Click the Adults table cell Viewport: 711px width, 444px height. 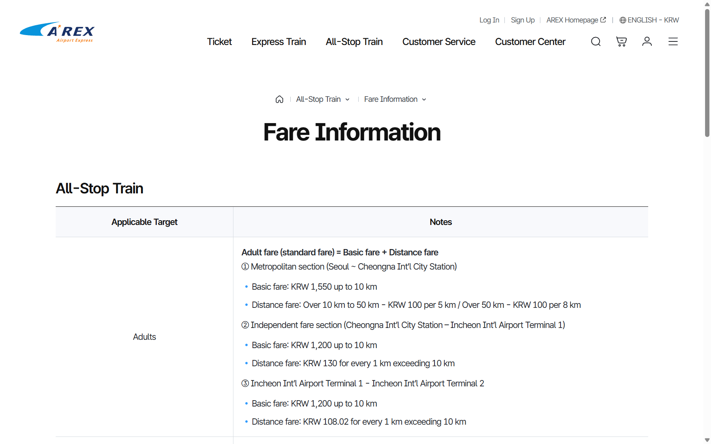coord(144,337)
